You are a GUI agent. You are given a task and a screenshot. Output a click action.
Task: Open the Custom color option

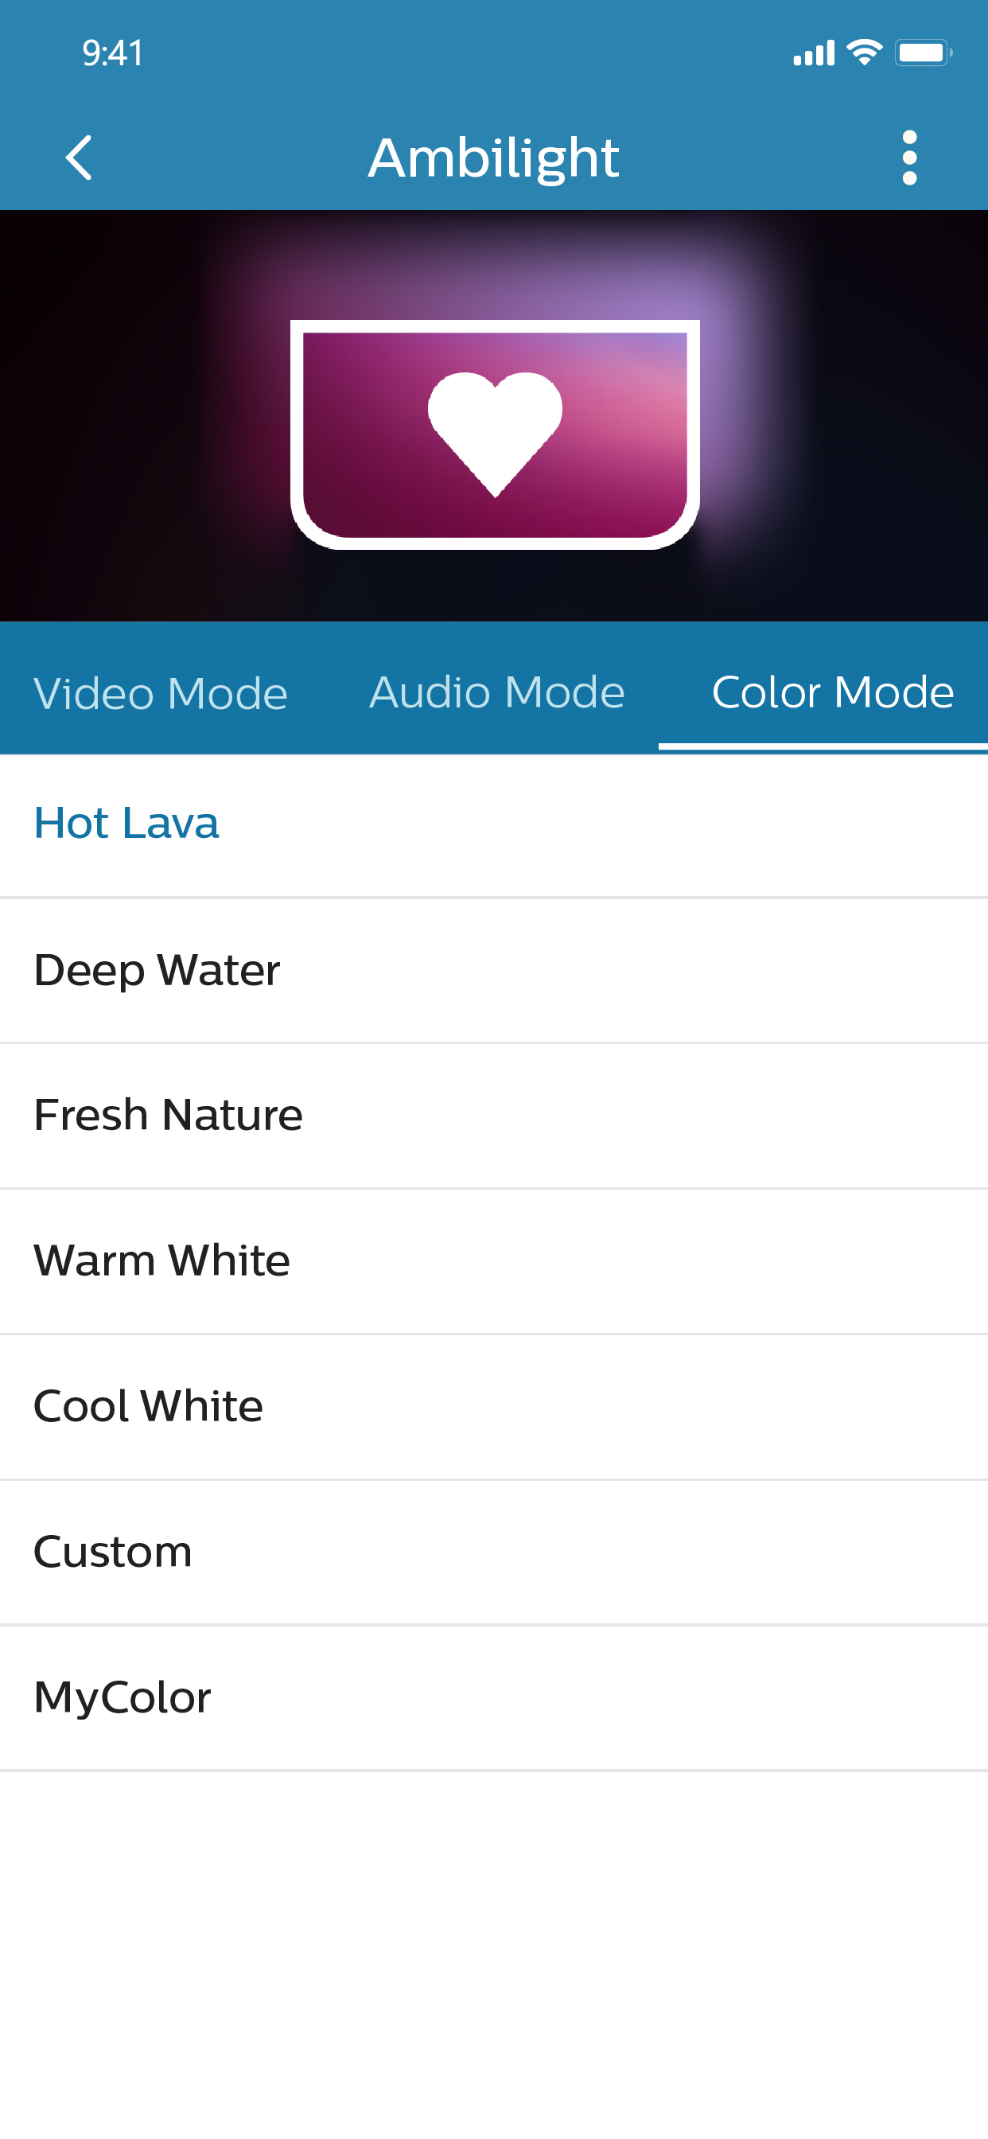pos(113,1551)
